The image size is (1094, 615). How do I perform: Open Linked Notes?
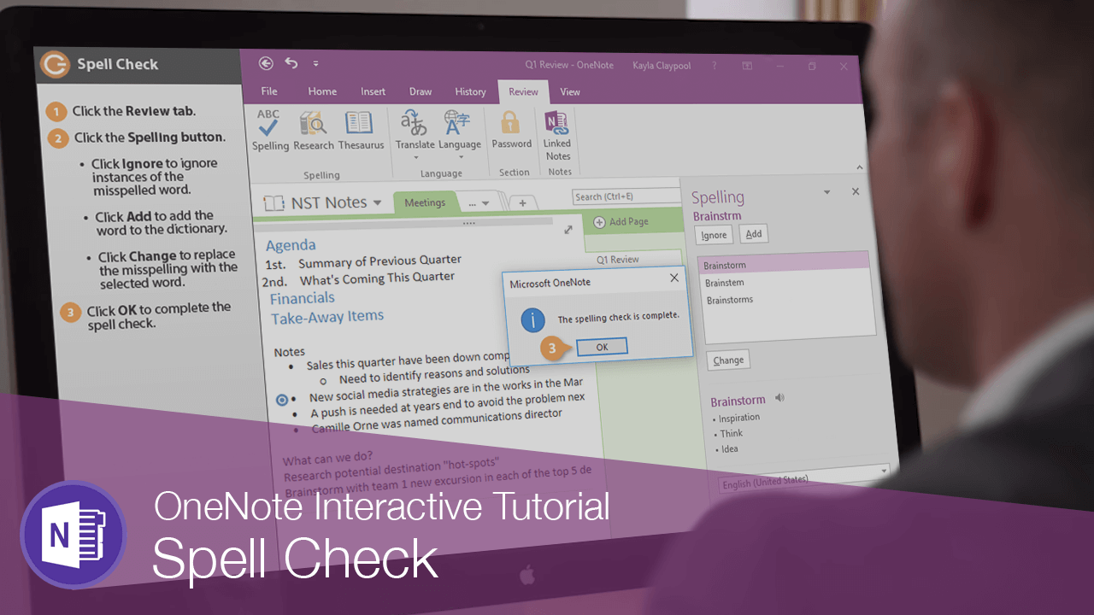557,135
